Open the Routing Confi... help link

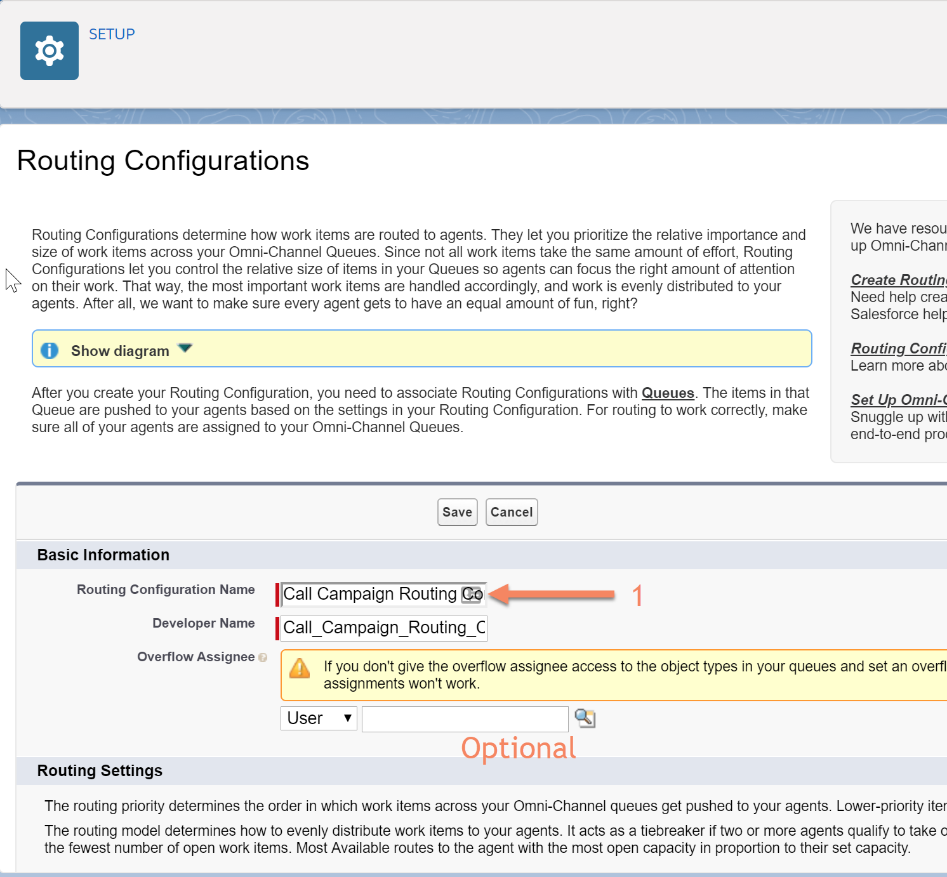(x=899, y=348)
